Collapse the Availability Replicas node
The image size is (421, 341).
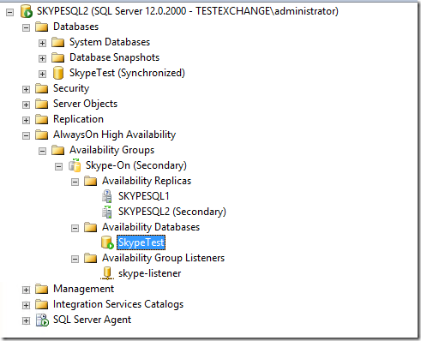(75, 182)
